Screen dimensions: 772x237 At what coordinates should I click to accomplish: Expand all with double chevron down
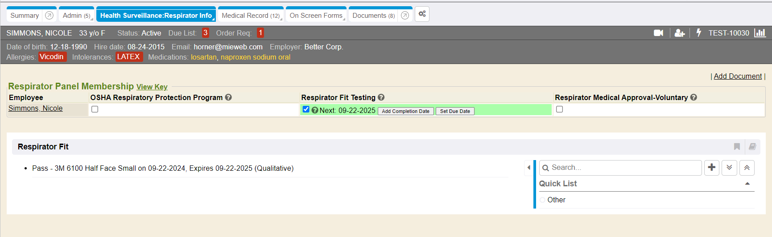729,168
